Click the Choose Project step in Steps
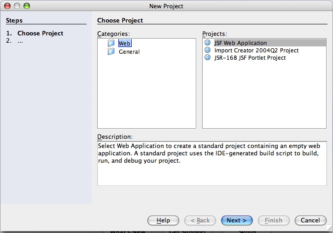333x233 pixels. coord(41,33)
